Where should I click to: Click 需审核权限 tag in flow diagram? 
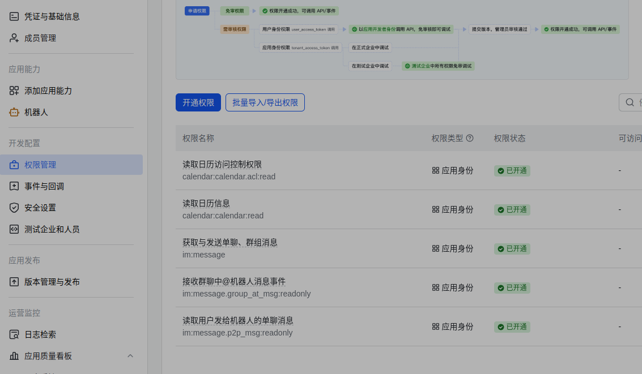(234, 29)
